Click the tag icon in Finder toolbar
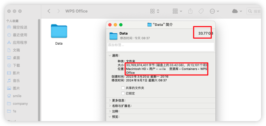The width and height of the screenshot is (266, 126). [201, 11]
